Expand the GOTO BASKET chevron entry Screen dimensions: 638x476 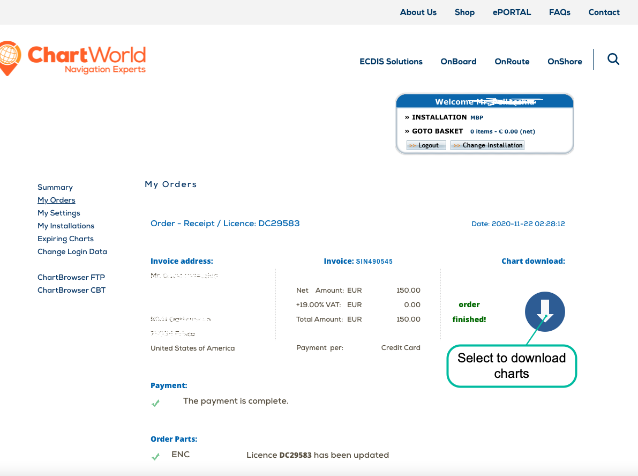(x=407, y=131)
